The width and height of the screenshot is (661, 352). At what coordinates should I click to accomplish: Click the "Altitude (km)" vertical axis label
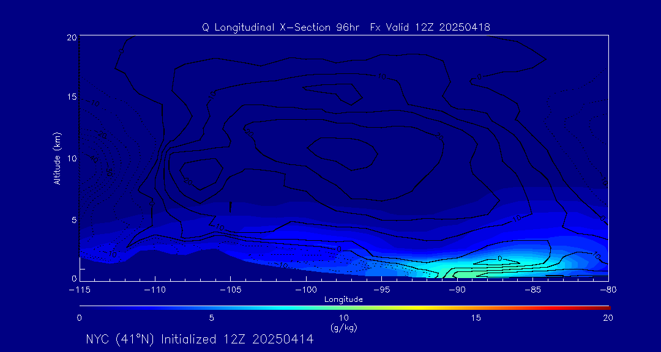(x=57, y=158)
